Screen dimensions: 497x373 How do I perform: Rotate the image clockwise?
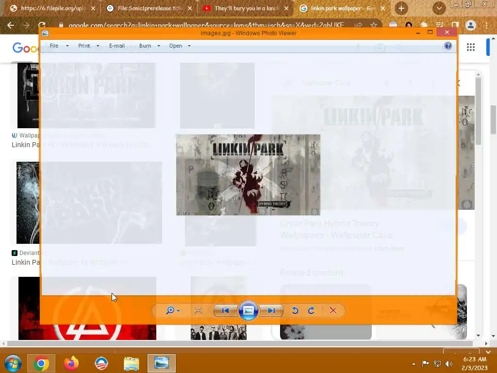(x=311, y=310)
